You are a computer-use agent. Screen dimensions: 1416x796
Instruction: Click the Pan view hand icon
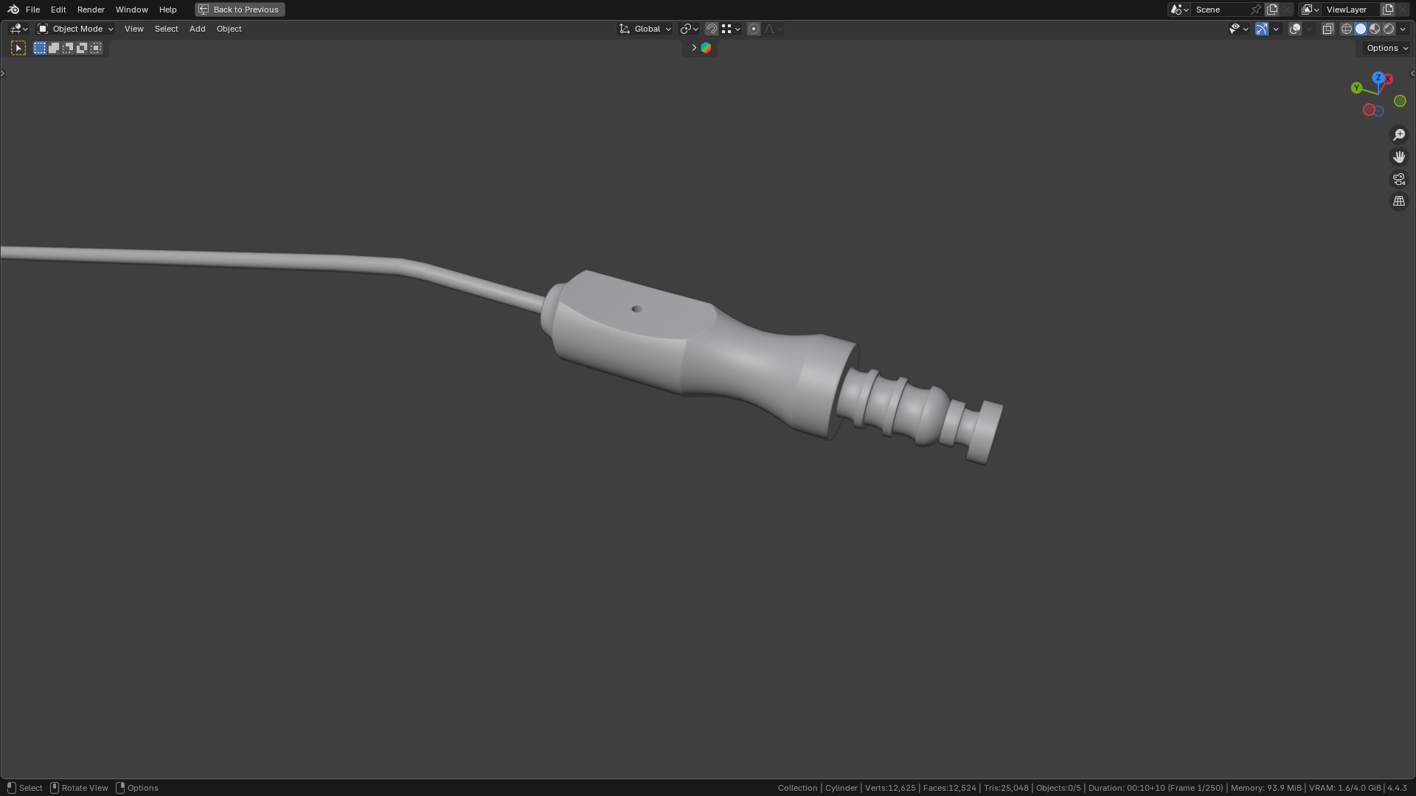[x=1399, y=157]
